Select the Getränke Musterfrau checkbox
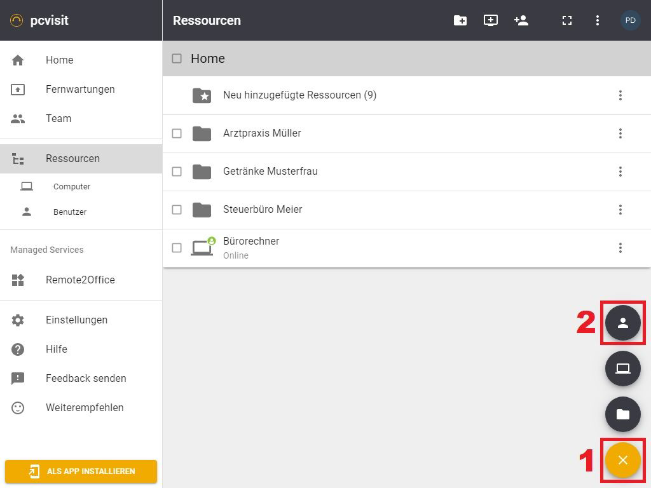The height and width of the screenshot is (488, 651). click(177, 172)
